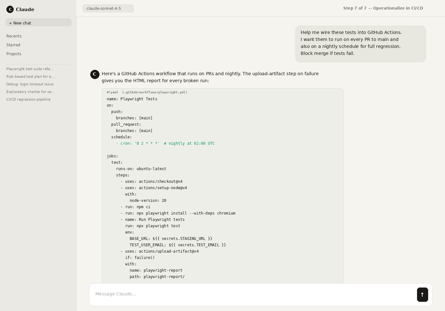Viewport: 445px width, 311px height.
Task: Click the 'uses: actions/upload-artifact@v4' line
Action: click(x=160, y=251)
